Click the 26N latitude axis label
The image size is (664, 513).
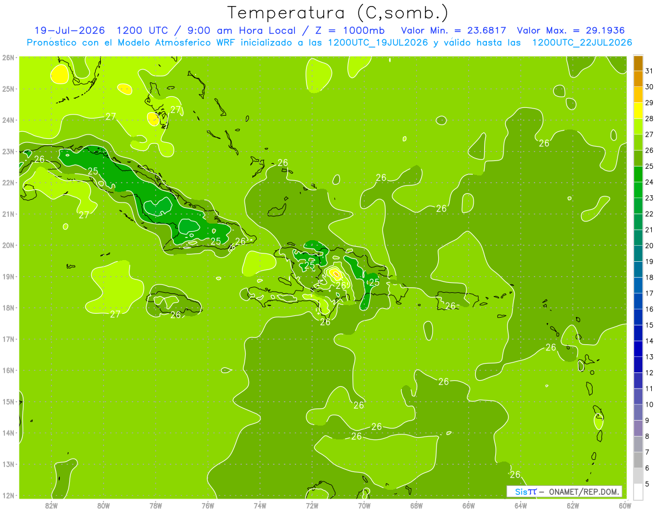pyautogui.click(x=8, y=58)
